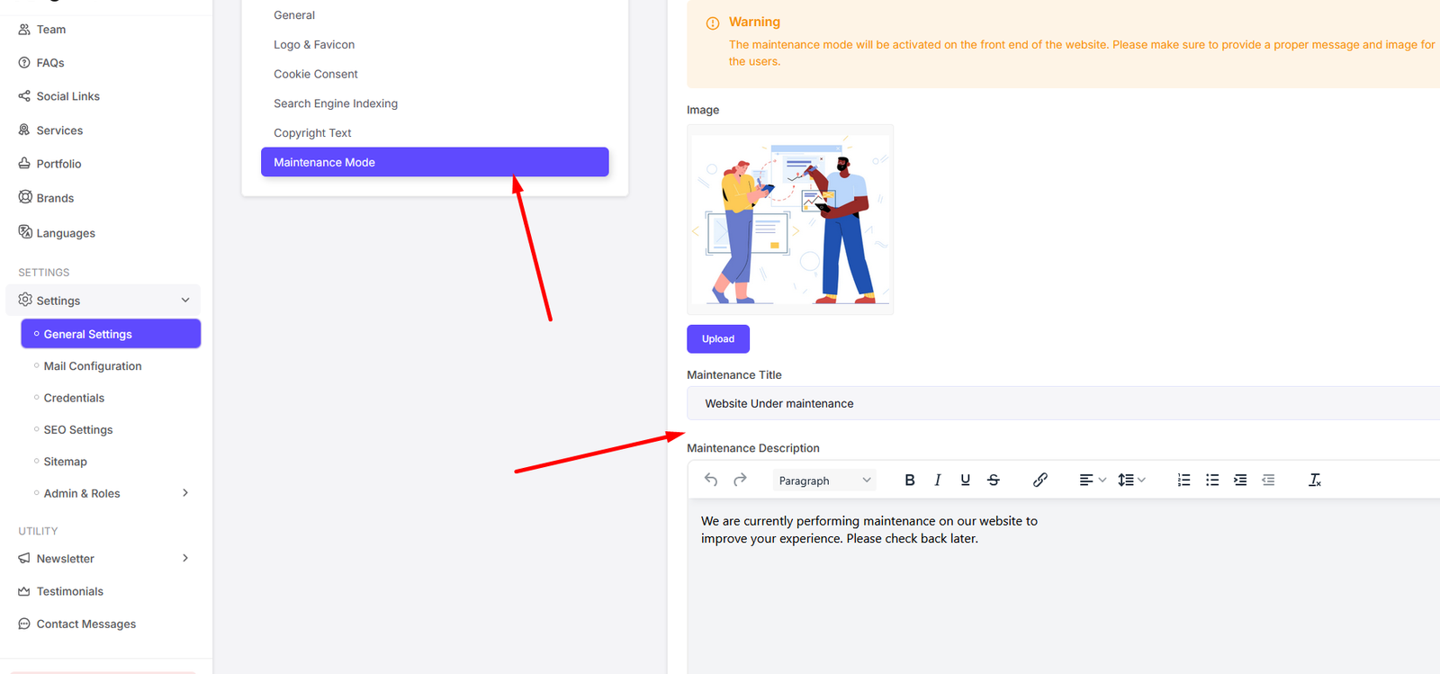
Task: Click the Bold formatting icon
Action: (909, 481)
